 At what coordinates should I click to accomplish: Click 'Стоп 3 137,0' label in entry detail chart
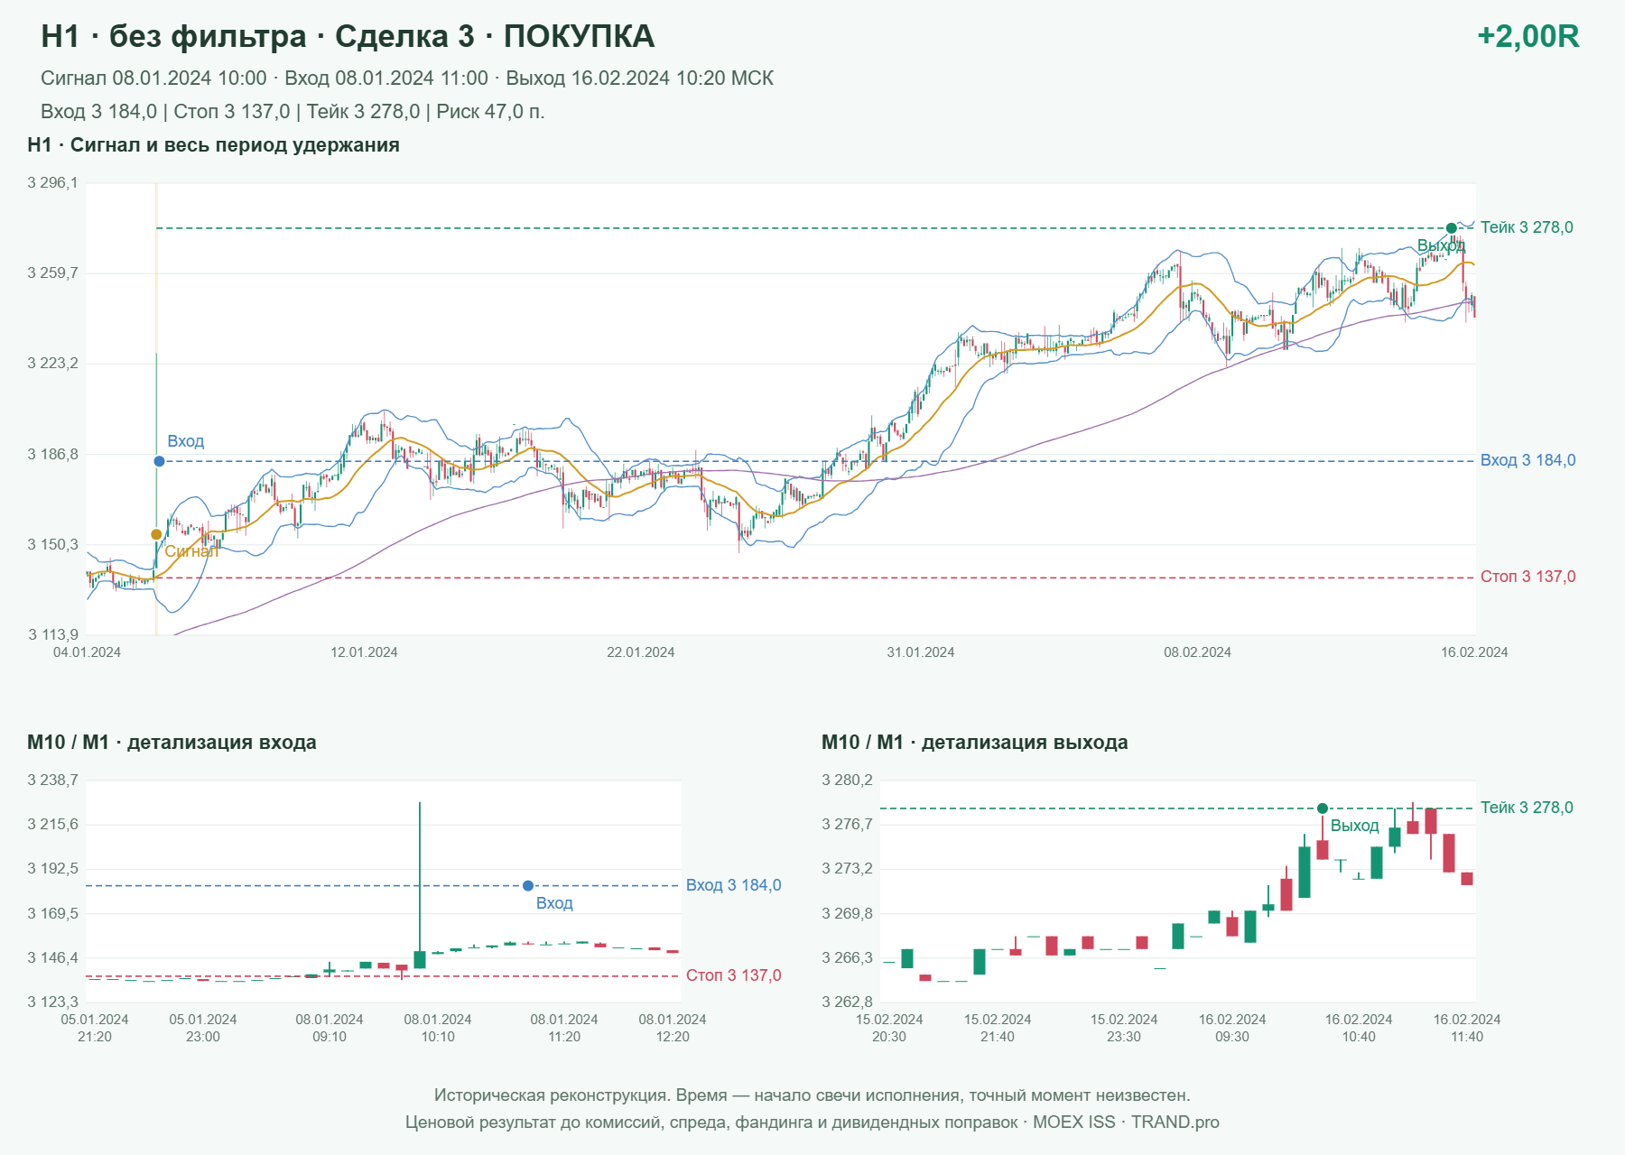(733, 975)
